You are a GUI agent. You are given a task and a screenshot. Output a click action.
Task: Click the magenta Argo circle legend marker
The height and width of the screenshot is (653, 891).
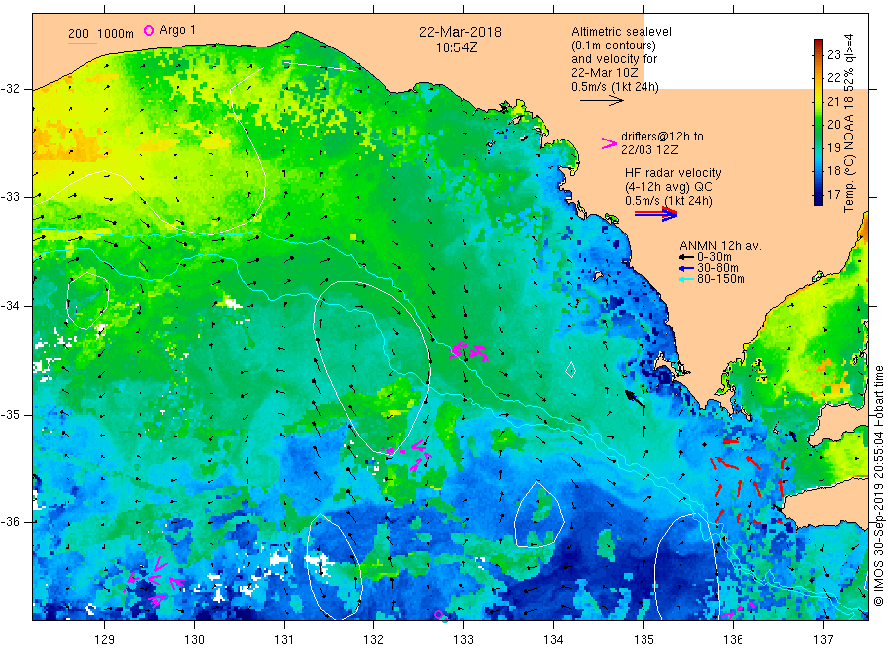[x=148, y=30]
